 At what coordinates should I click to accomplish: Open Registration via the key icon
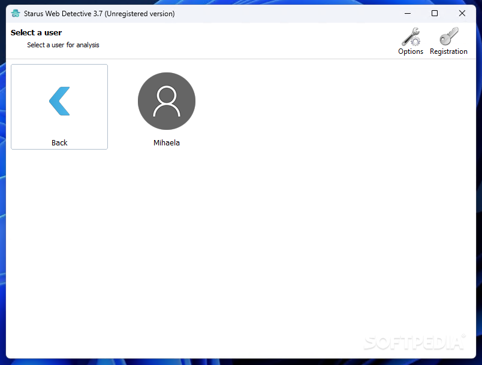click(x=449, y=36)
